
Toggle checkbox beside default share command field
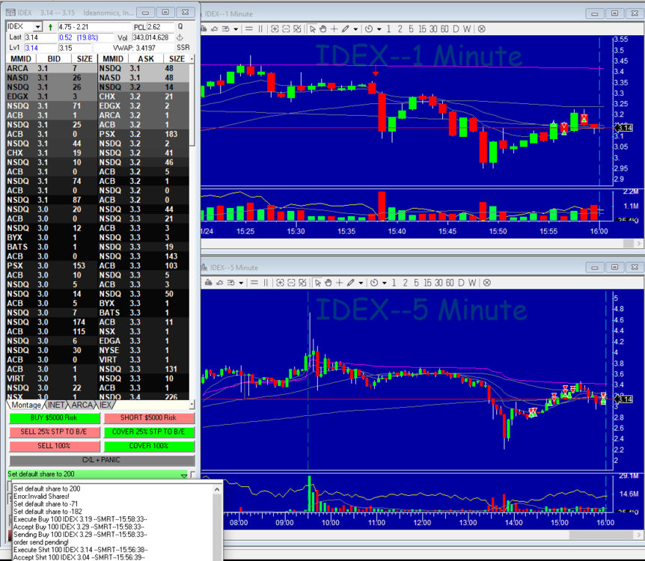tap(193, 475)
